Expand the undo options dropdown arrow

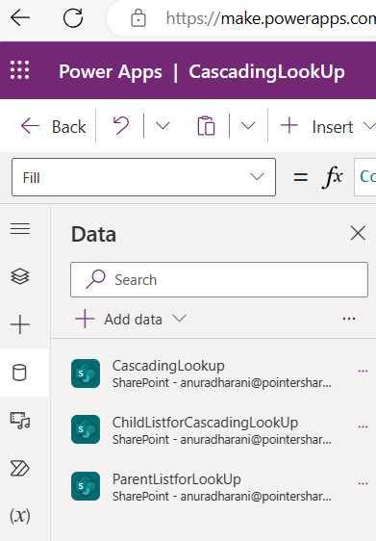(x=163, y=125)
